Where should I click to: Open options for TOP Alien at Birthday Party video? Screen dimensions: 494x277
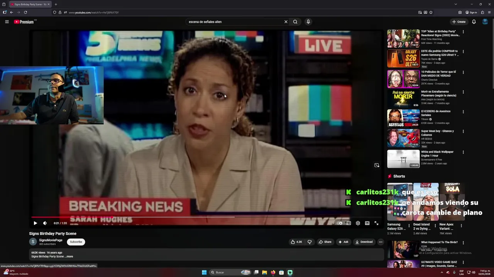tap(463, 32)
